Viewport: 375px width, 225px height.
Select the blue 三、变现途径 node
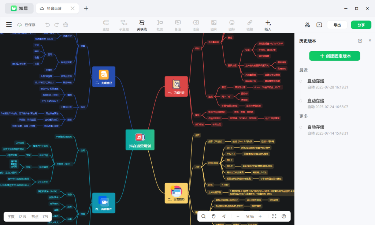pos(104,77)
